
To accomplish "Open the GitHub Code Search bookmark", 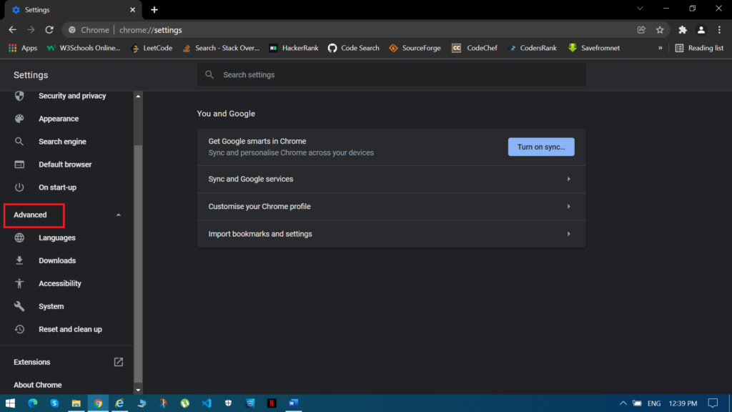I will (x=353, y=48).
